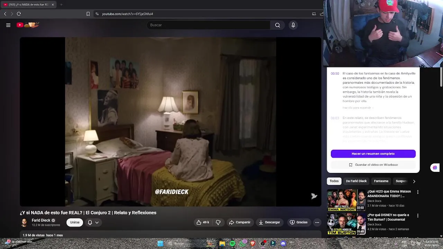Image resolution: width=443 pixels, height=249 pixels.
Task: Open options menu for Emma Watson video
Action: click(418, 192)
